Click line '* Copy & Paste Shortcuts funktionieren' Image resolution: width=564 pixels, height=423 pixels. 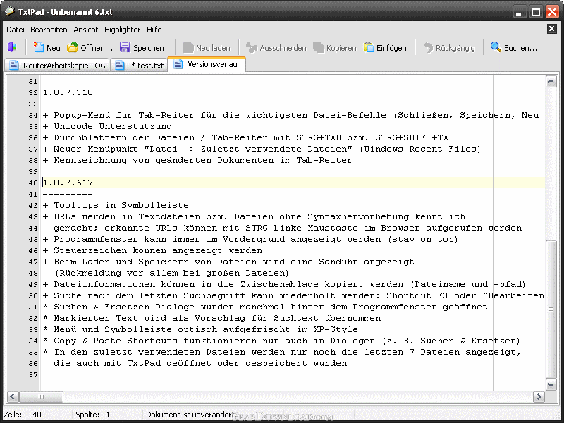[281, 341]
